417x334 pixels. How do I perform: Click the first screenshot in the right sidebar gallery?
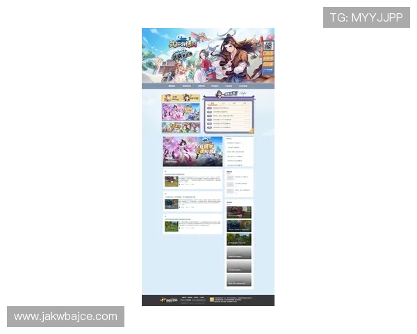(238, 212)
